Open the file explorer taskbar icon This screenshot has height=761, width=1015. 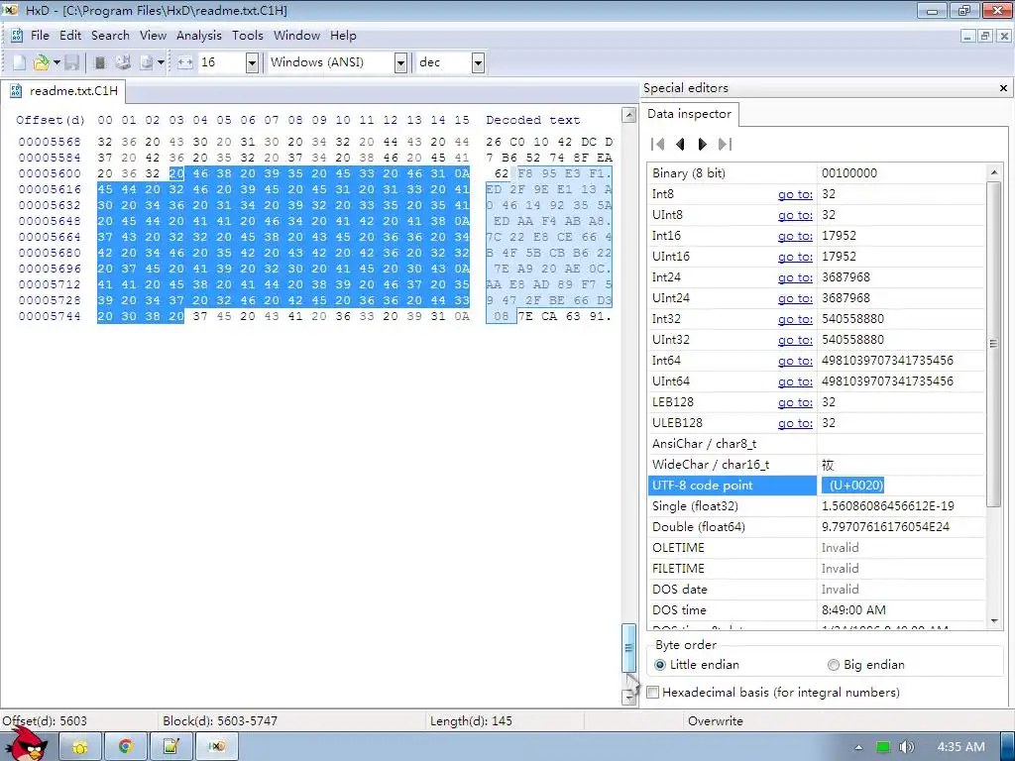[x=80, y=747]
